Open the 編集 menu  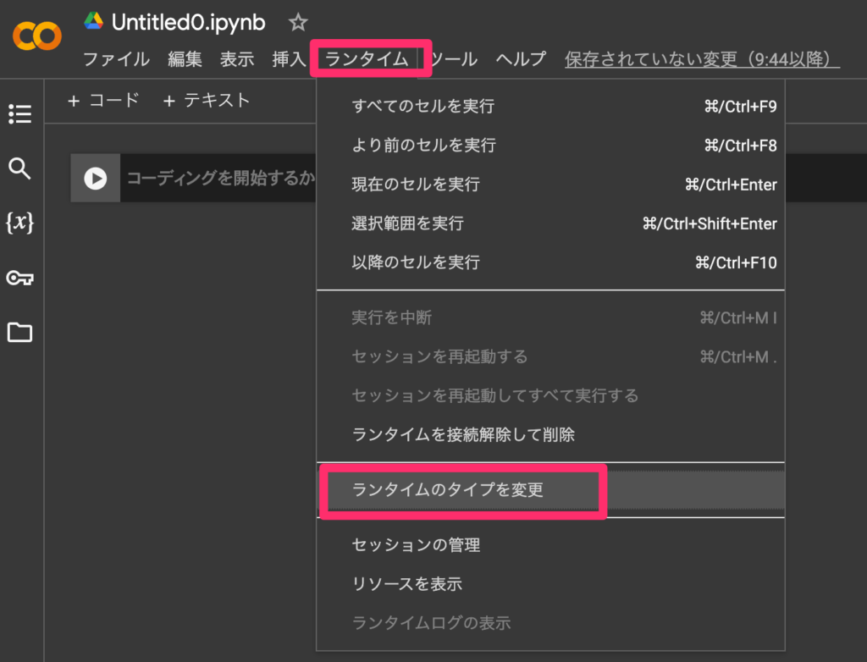185,59
